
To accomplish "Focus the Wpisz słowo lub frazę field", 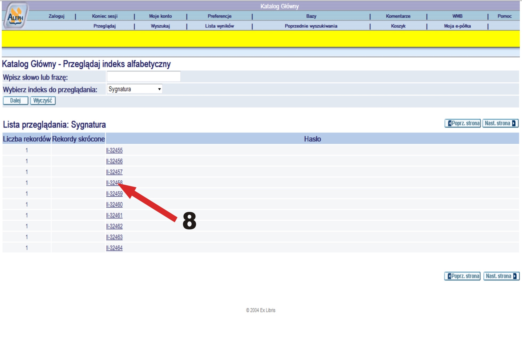I will 144,77.
